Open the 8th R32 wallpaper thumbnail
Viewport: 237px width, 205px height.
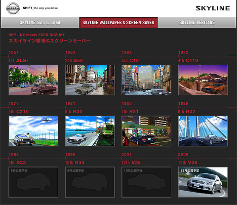point(203,131)
